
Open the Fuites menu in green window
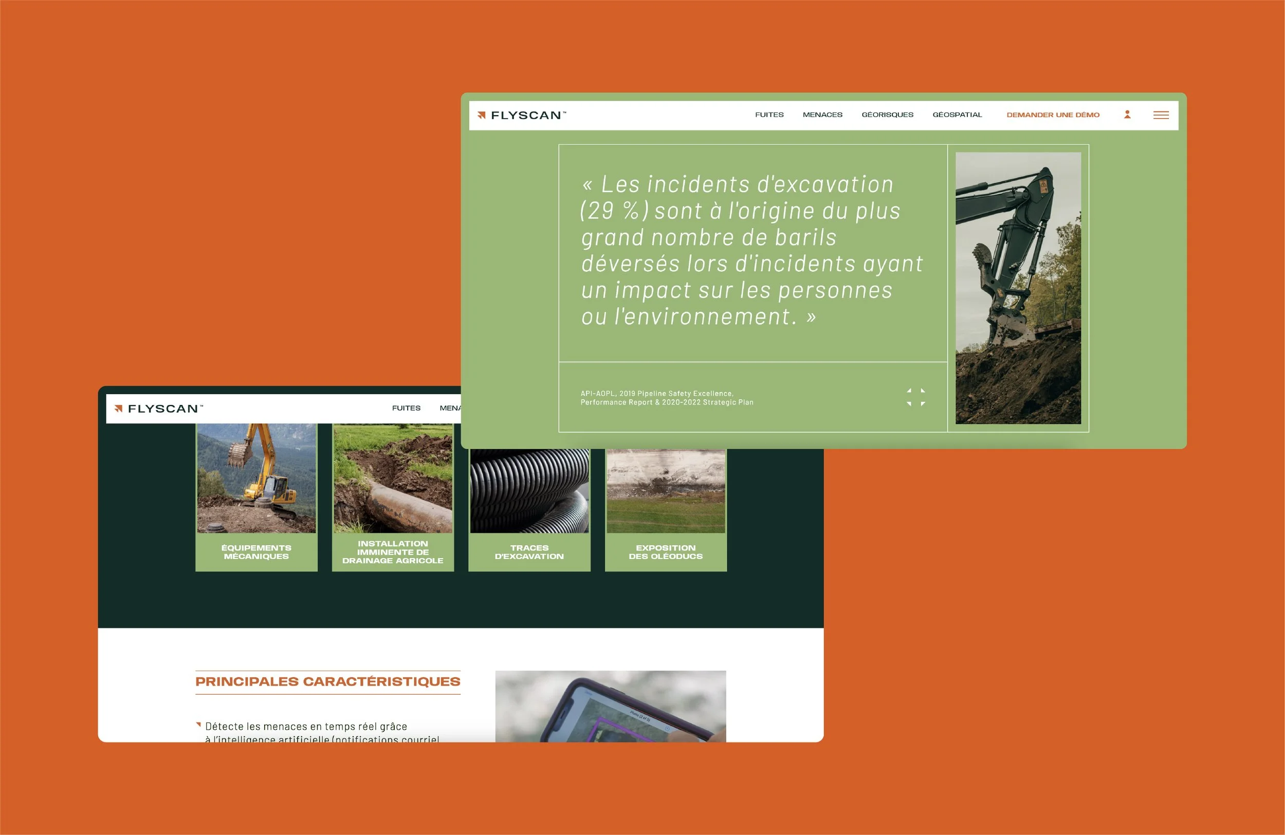(x=769, y=115)
